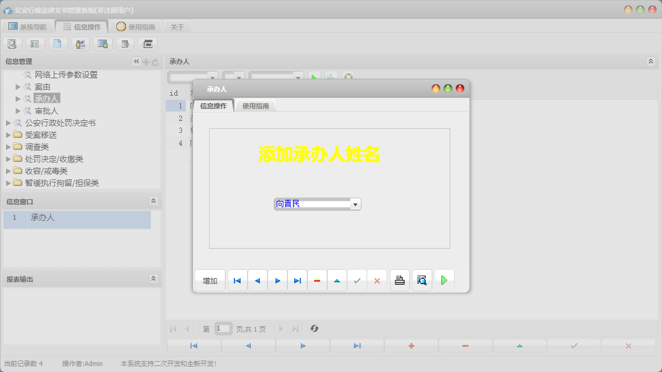Screen dimensions: 662x372
Task: Click the print icon in the dialog toolbar
Action: pos(400,281)
